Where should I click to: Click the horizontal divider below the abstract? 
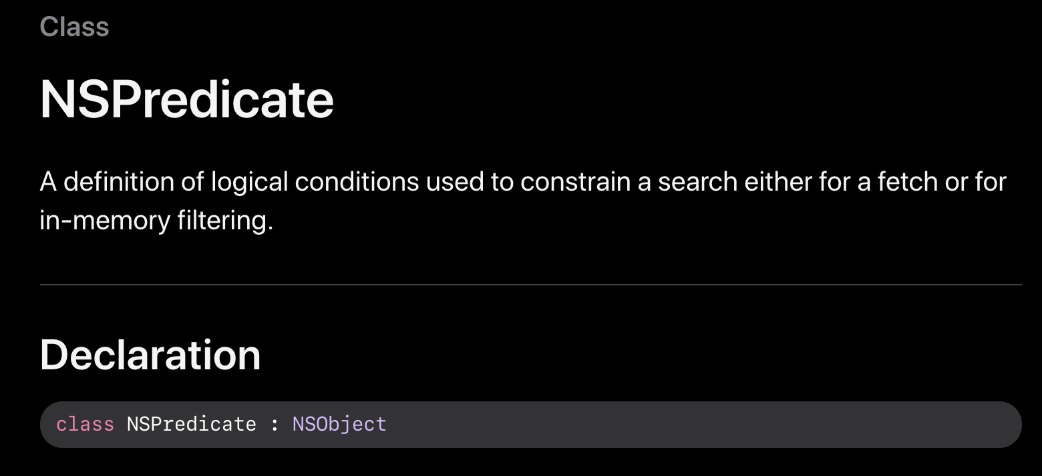tap(531, 285)
